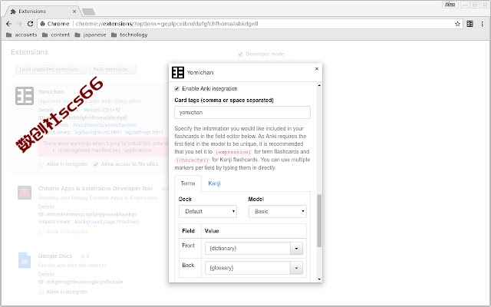Toggle Enable Anki integration checkbox

177,89
